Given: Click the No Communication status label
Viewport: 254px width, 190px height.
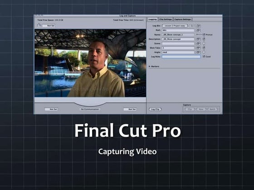Looking at the screenshot, I should click(x=90, y=109).
